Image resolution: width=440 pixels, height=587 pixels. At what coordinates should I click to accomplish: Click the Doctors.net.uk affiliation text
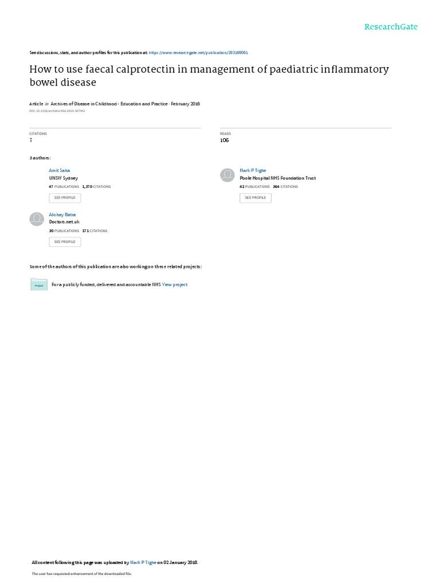pos(64,222)
